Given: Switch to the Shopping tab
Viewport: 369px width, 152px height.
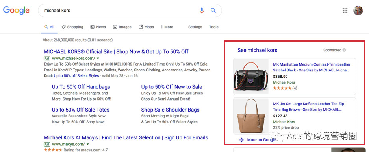Looking at the screenshot, I should pyautogui.click(x=72, y=27).
